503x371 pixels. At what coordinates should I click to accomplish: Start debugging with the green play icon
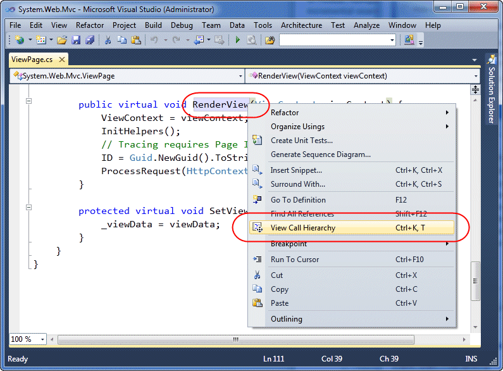[238, 40]
